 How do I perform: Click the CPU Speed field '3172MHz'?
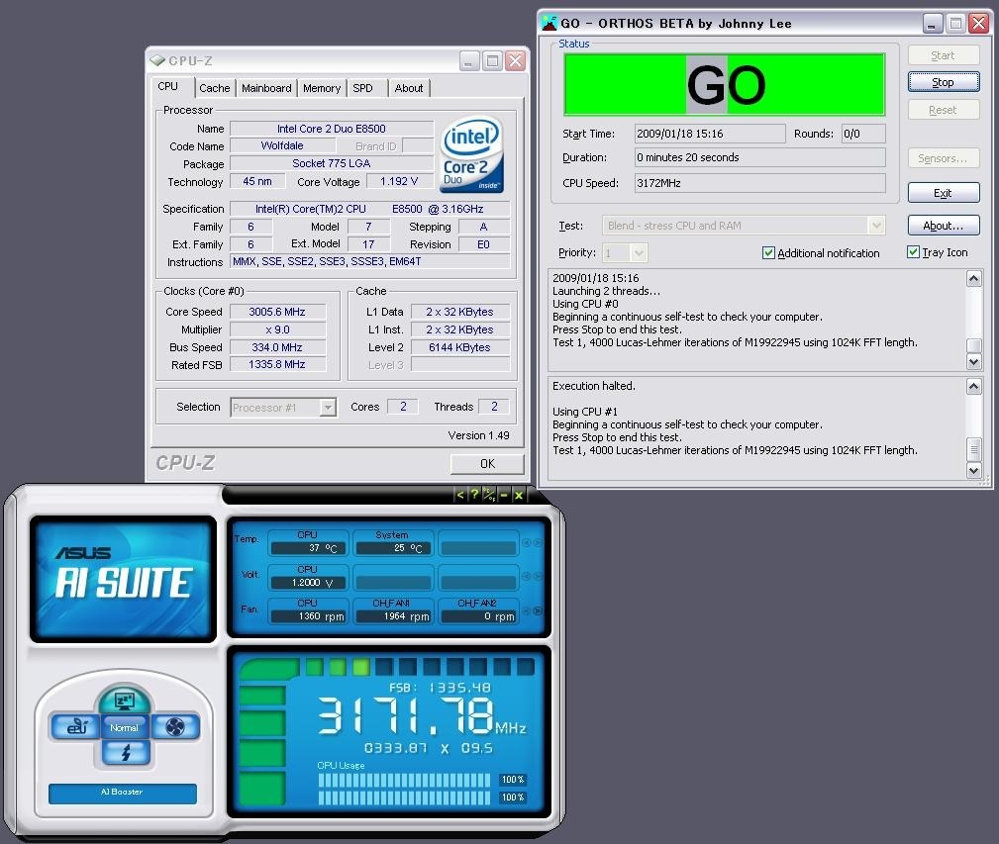tap(760, 183)
